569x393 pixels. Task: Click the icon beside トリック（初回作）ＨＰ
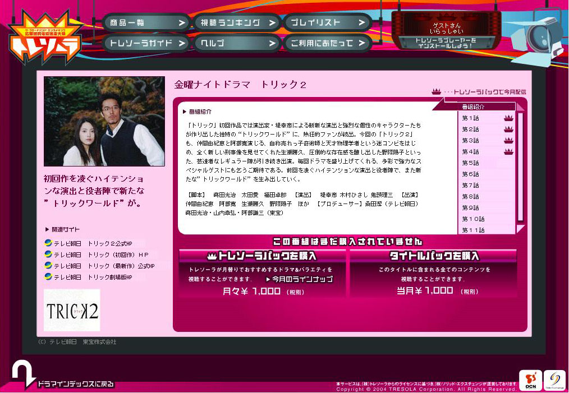(x=48, y=254)
